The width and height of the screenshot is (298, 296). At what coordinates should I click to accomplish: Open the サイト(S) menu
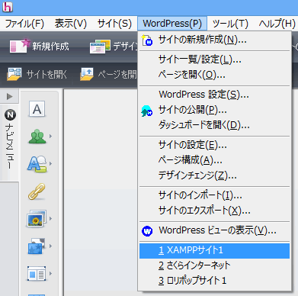pyautogui.click(x=114, y=24)
